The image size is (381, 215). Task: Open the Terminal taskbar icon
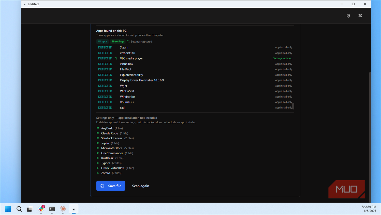coord(52,209)
